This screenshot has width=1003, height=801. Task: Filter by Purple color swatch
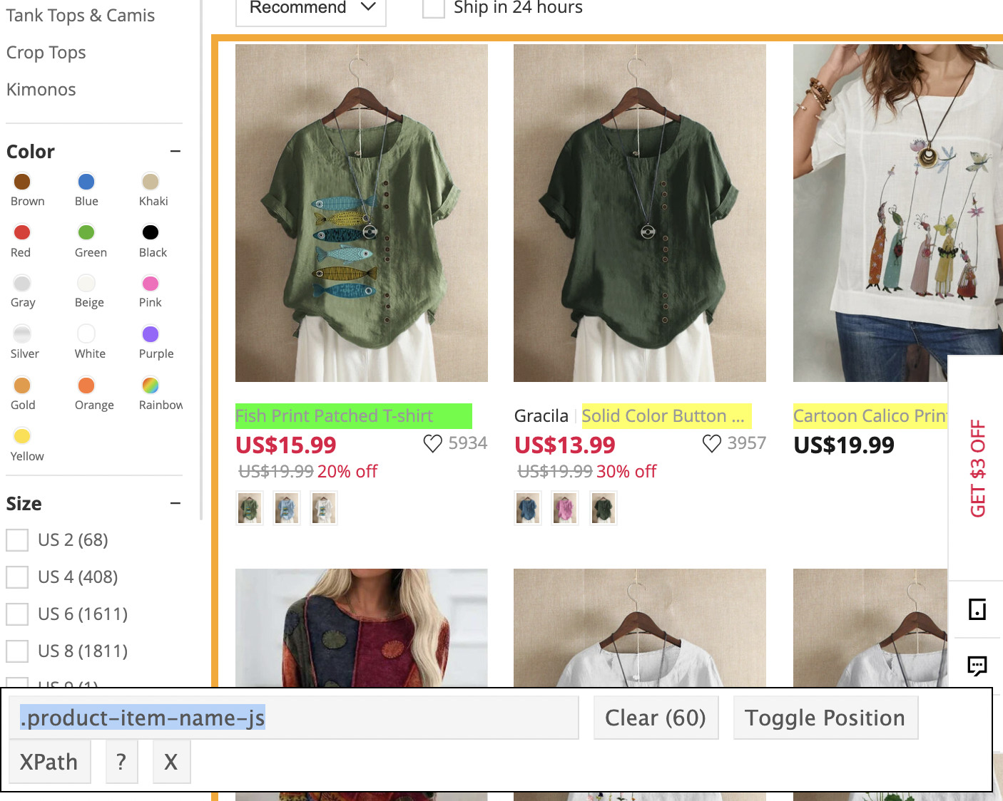[151, 334]
